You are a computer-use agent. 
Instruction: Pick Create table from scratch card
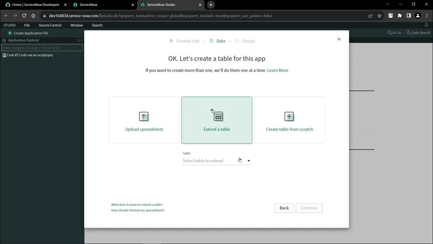[x=290, y=120]
